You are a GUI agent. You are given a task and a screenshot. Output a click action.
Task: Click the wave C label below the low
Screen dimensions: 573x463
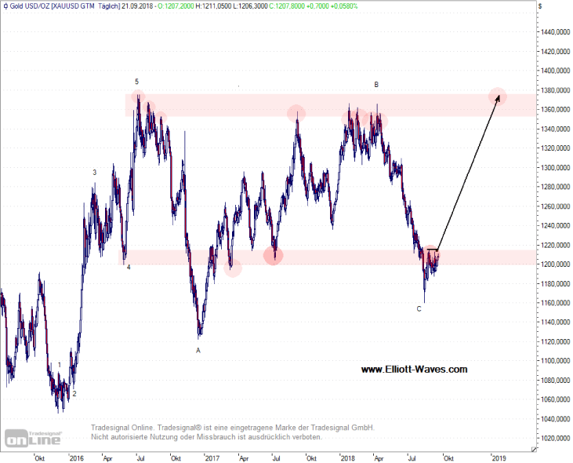419,309
